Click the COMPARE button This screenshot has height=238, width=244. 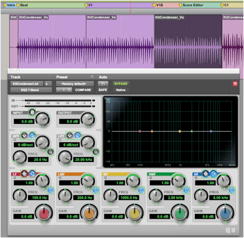pyautogui.click(x=83, y=90)
